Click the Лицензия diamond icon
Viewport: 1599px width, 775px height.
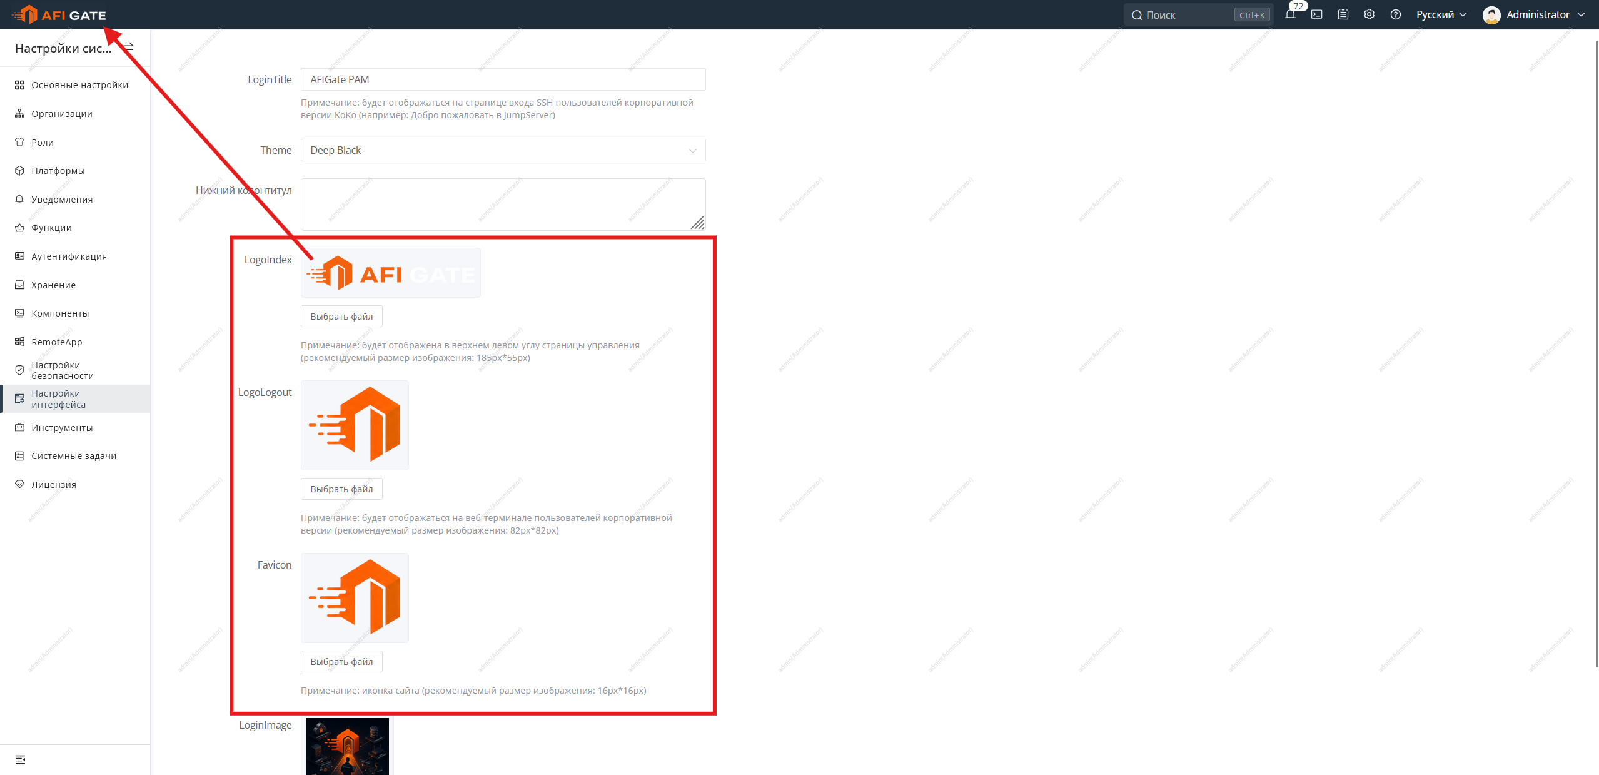pos(19,484)
